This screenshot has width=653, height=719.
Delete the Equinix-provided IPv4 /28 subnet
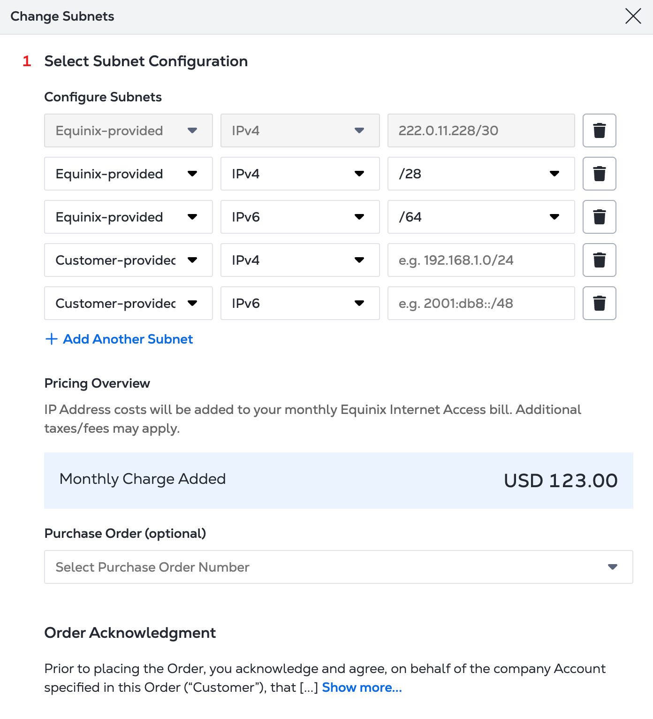599,174
